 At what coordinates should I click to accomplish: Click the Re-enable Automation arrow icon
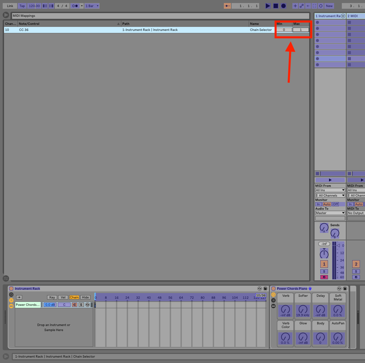[x=308, y=6]
